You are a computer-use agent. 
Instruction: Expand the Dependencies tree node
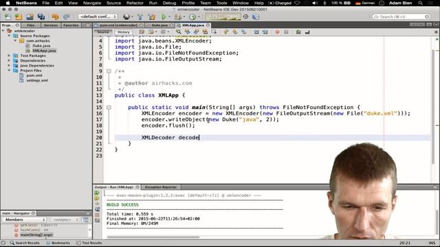9,60
